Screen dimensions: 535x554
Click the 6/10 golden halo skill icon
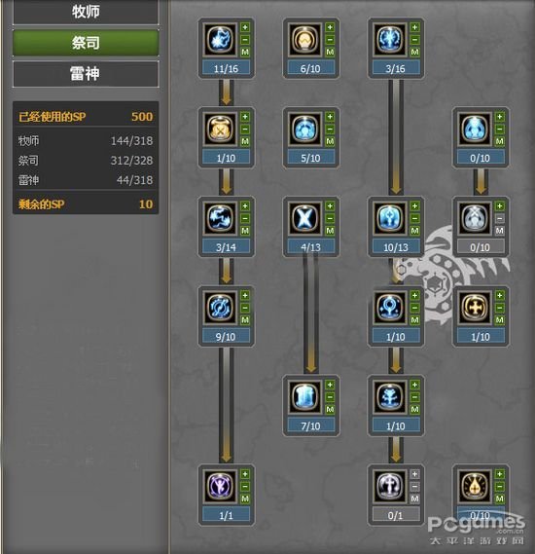tap(304, 39)
